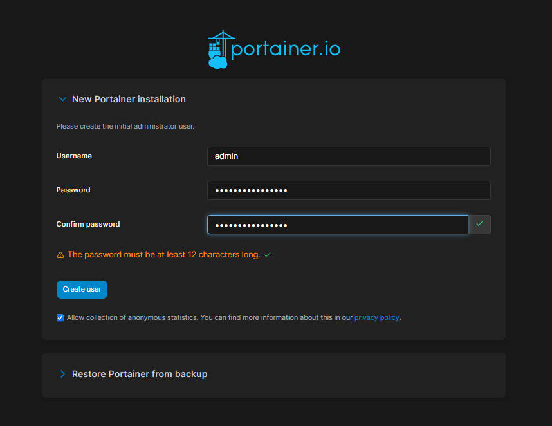This screenshot has height=426, width=552.
Task: Select the Confirm password input field
Action: [337, 225]
